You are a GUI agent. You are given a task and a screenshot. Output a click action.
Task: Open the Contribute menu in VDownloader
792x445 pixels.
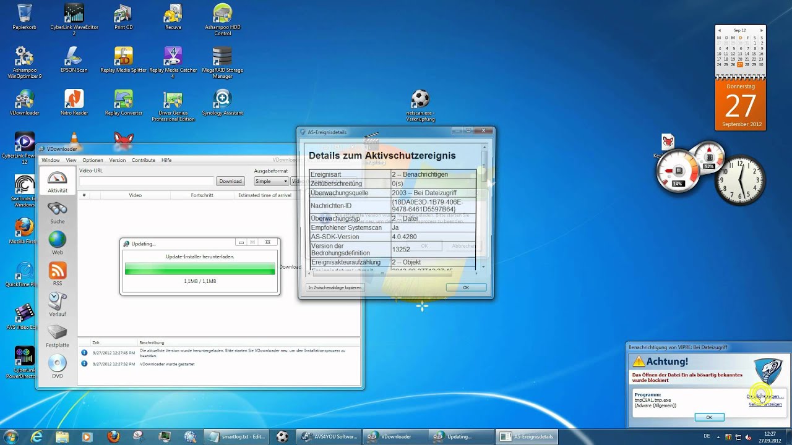(x=144, y=160)
